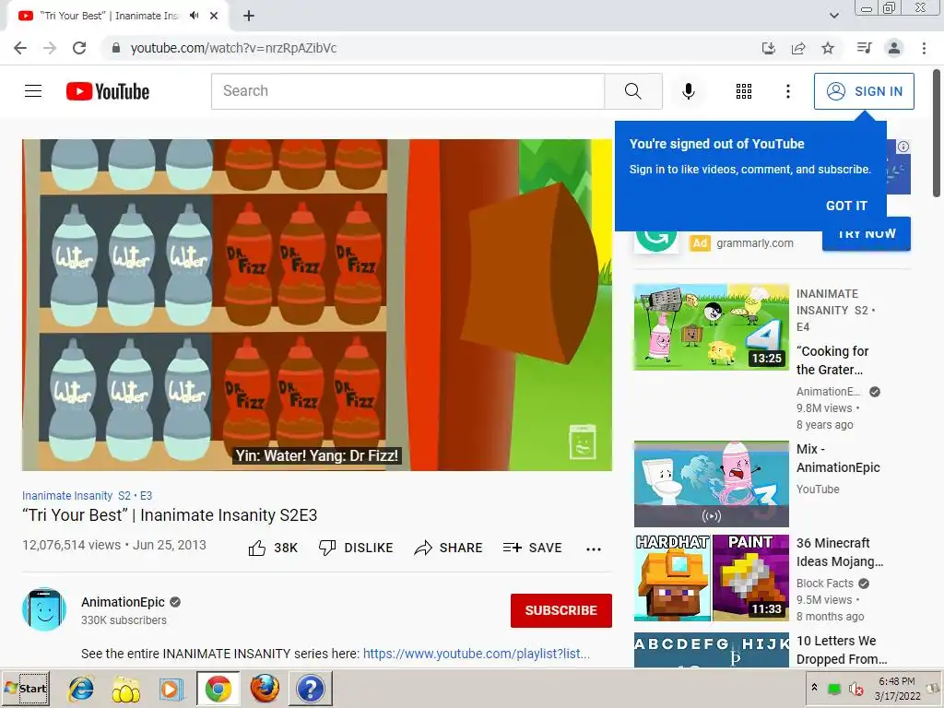
Task: Launch Internet Explorer from taskbar
Action: (81, 689)
